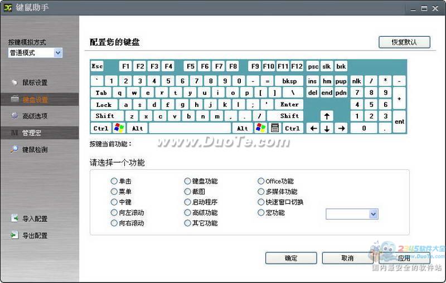Select the Office功能 radio option
446x283 pixels.
[x=261, y=181]
